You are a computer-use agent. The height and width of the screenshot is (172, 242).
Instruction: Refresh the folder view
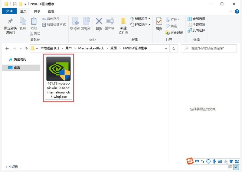[x=174, y=49]
